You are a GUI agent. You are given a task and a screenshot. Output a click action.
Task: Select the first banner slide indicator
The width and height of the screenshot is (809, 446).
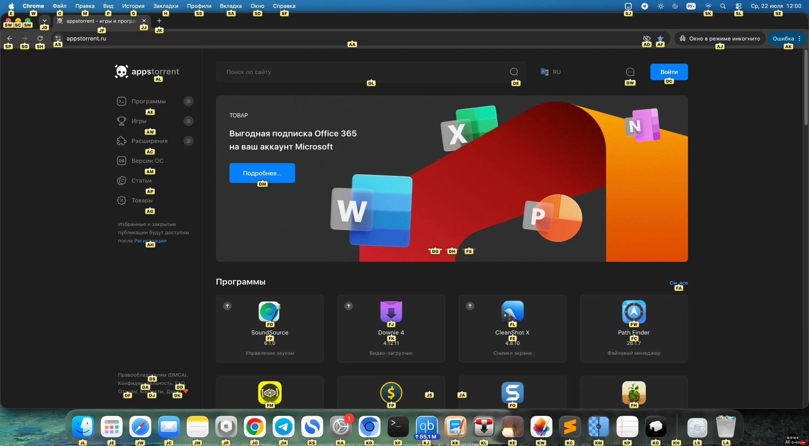click(x=435, y=250)
